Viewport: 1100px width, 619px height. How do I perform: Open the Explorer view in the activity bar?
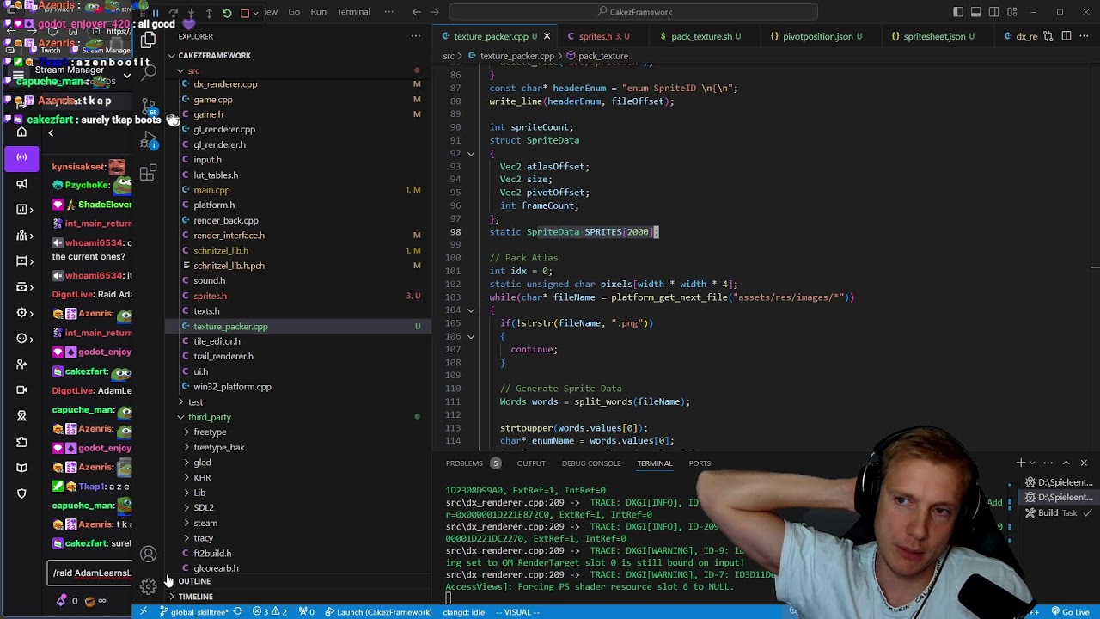pos(148,39)
